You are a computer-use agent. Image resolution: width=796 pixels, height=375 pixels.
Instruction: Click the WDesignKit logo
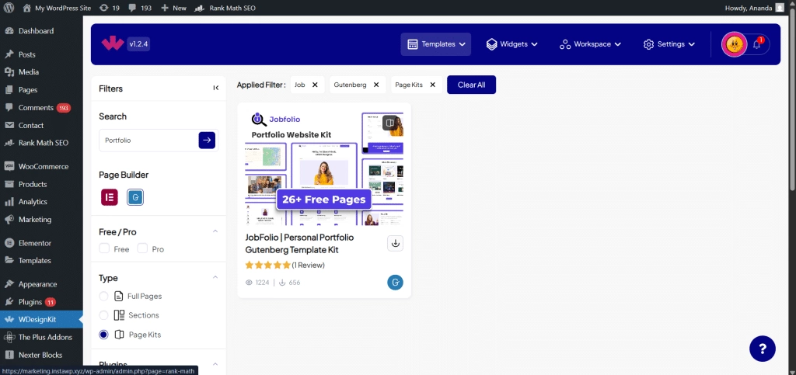tap(112, 44)
